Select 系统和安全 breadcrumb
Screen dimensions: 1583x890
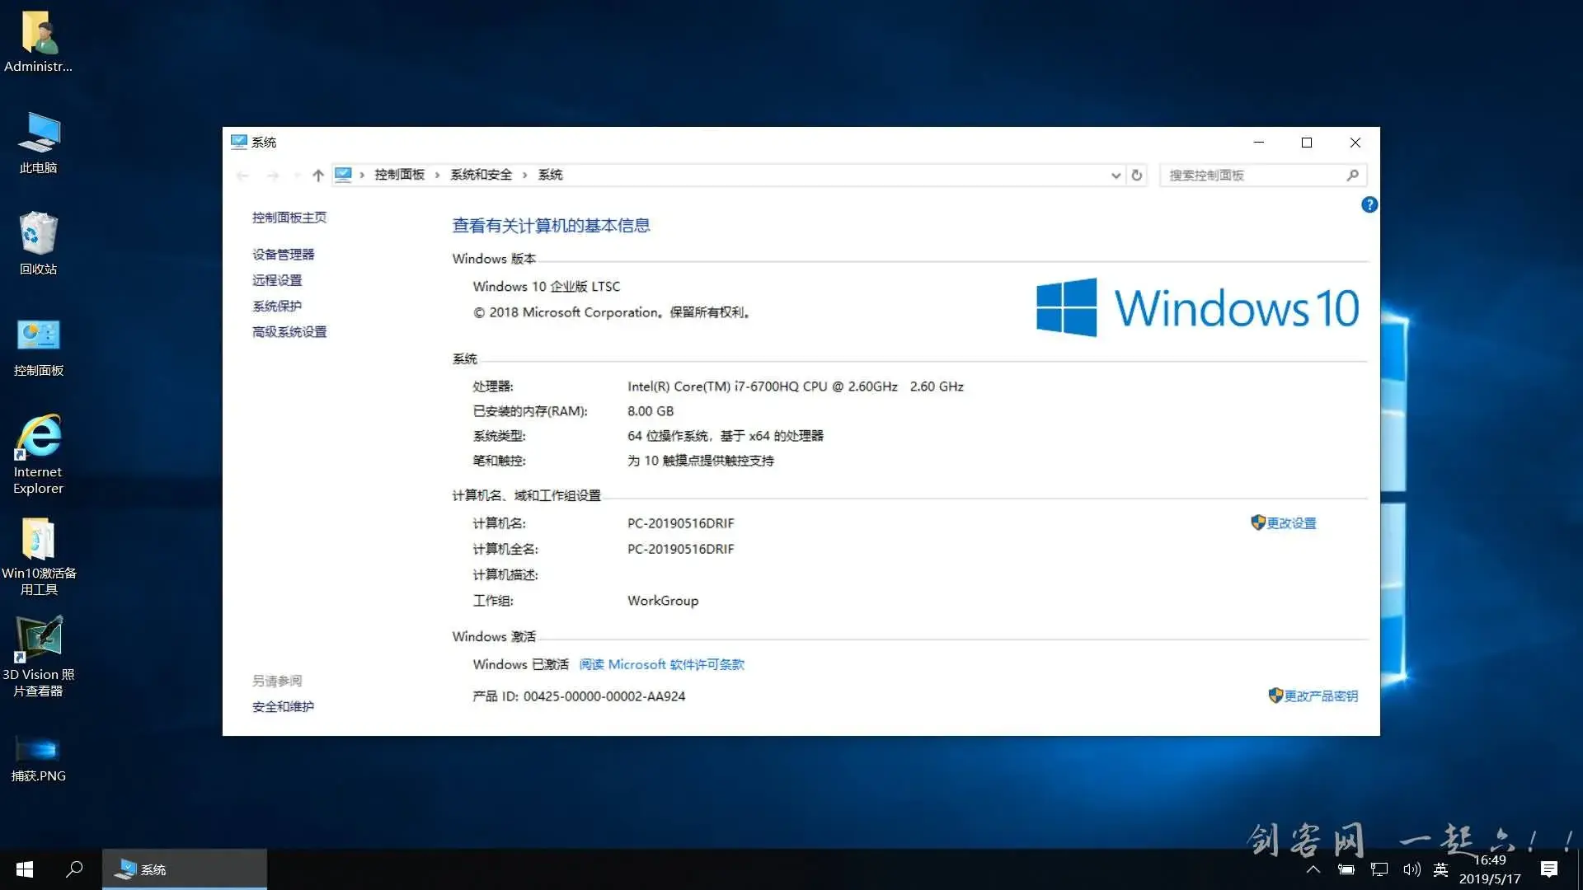(481, 175)
